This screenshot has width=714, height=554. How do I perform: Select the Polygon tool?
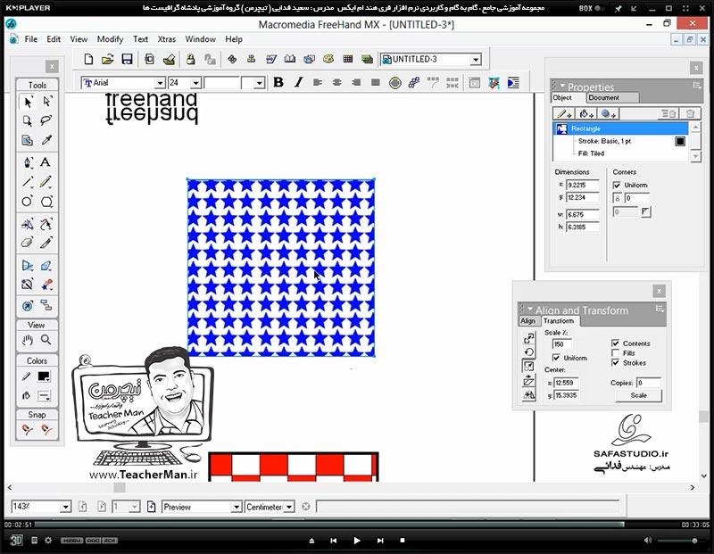pyautogui.click(x=46, y=202)
